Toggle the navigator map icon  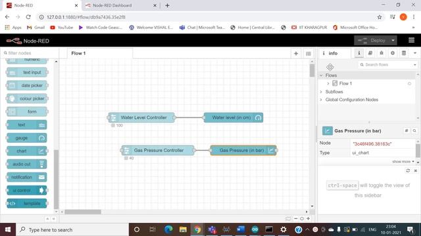(288, 218)
